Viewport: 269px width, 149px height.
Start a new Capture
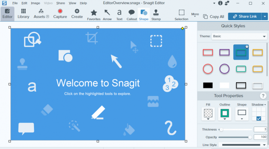point(60,14)
